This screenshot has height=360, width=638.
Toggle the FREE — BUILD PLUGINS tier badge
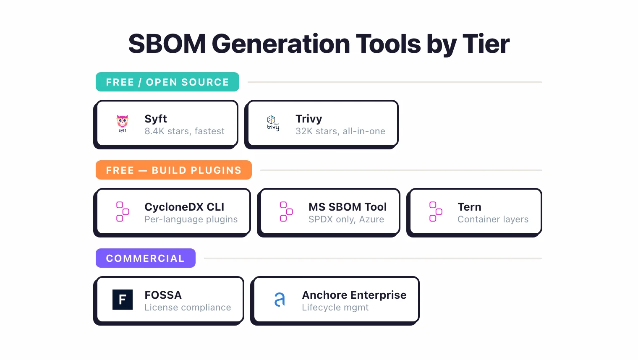(173, 170)
